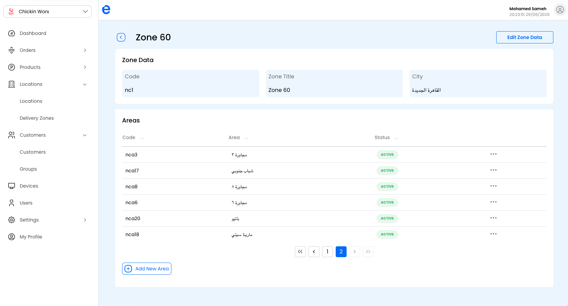Click ACTIVE status badge for nca20
The image size is (568, 306).
(387, 218)
